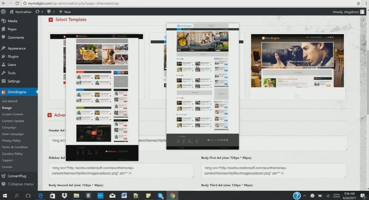Open Task View on the taskbar

tap(28, 195)
